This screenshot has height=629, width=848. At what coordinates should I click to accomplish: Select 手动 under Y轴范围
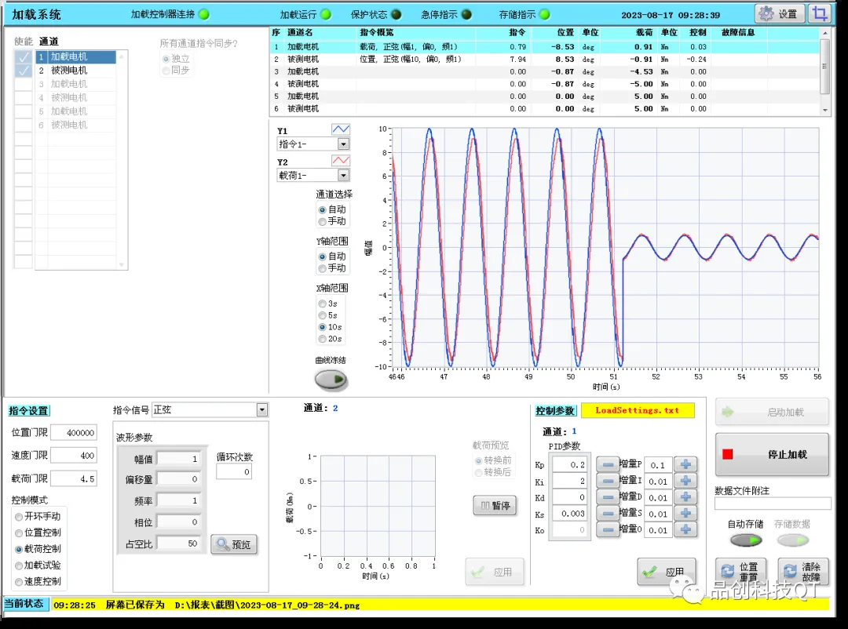coord(332,268)
